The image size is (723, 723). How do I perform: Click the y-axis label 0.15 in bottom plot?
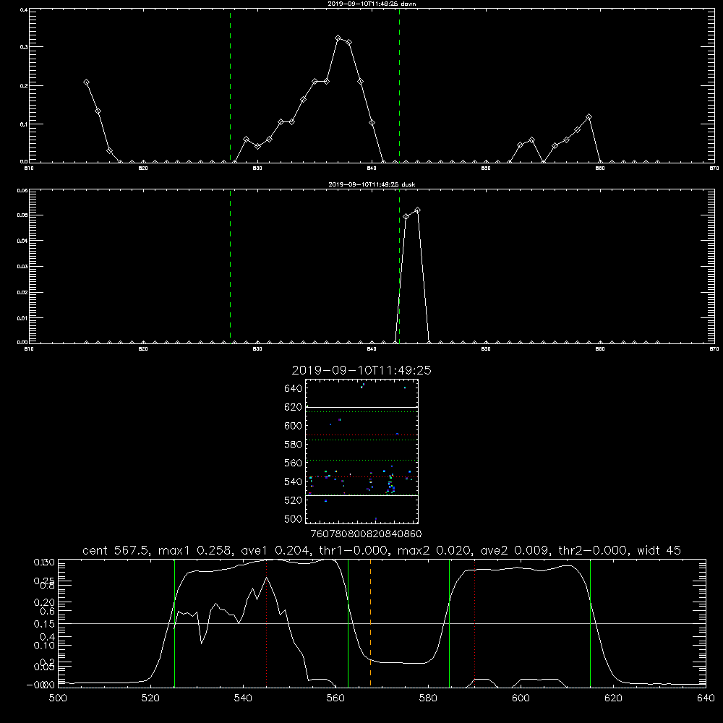click(45, 623)
